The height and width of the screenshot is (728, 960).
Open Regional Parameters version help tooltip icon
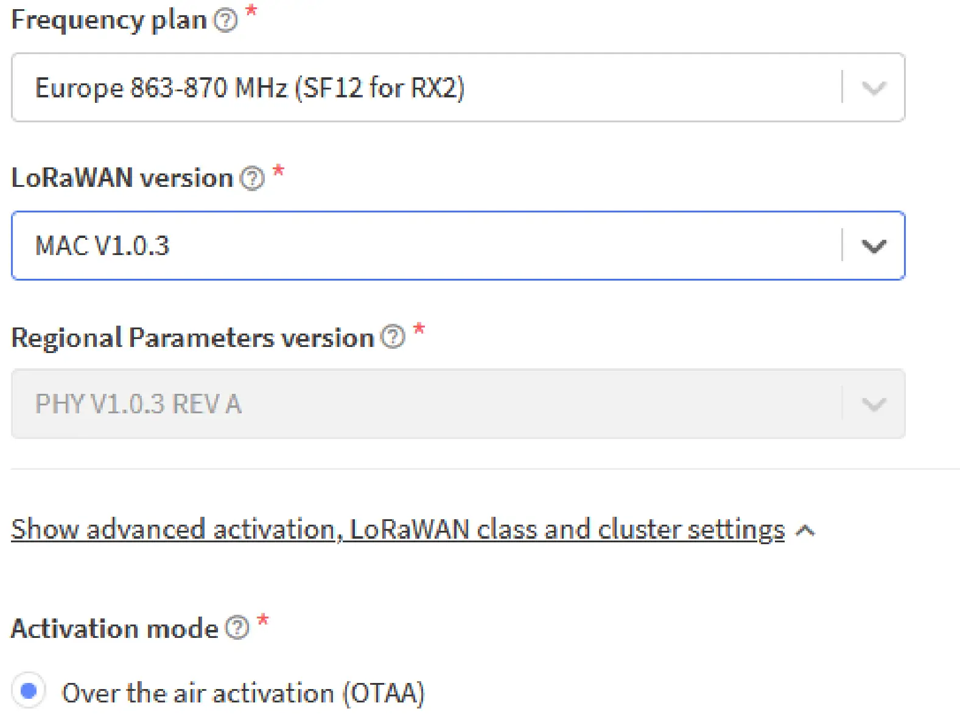[x=393, y=337]
